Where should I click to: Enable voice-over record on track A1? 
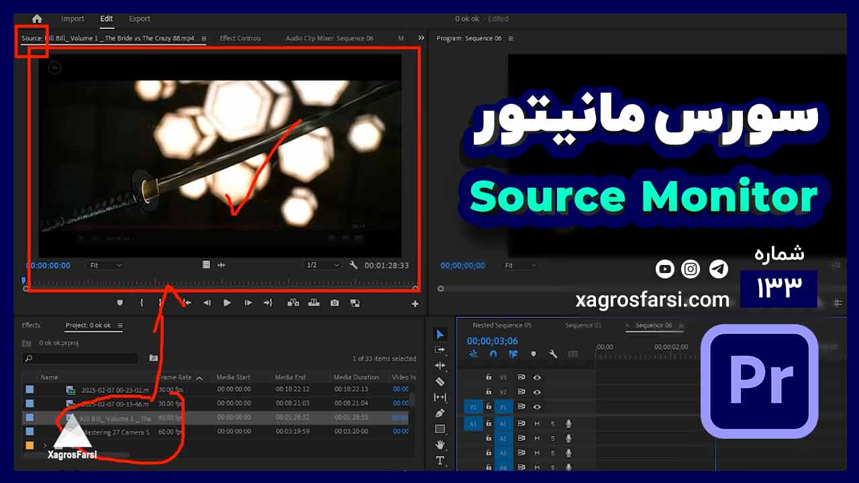568,423
